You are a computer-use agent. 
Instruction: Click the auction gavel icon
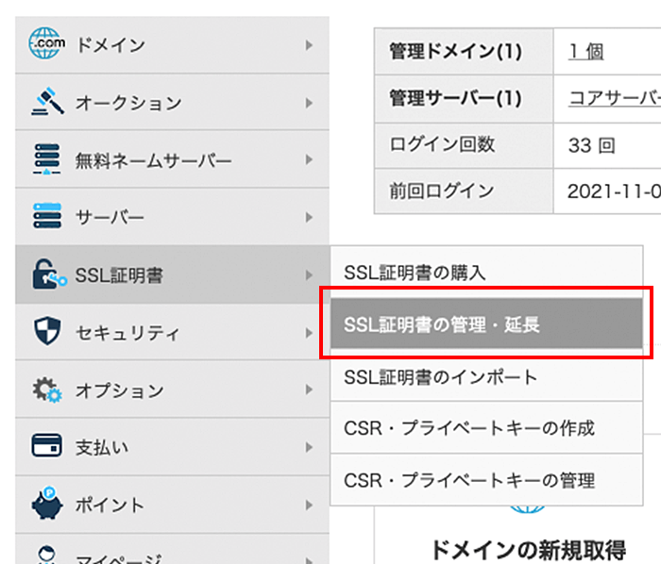47,102
